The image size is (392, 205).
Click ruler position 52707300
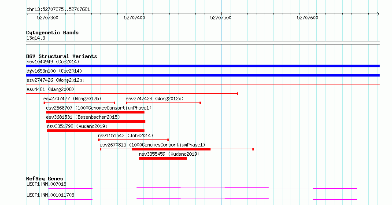[48, 18]
